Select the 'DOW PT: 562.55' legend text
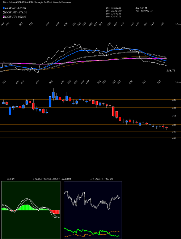This screenshot has width=181, height=239. point(16,17)
